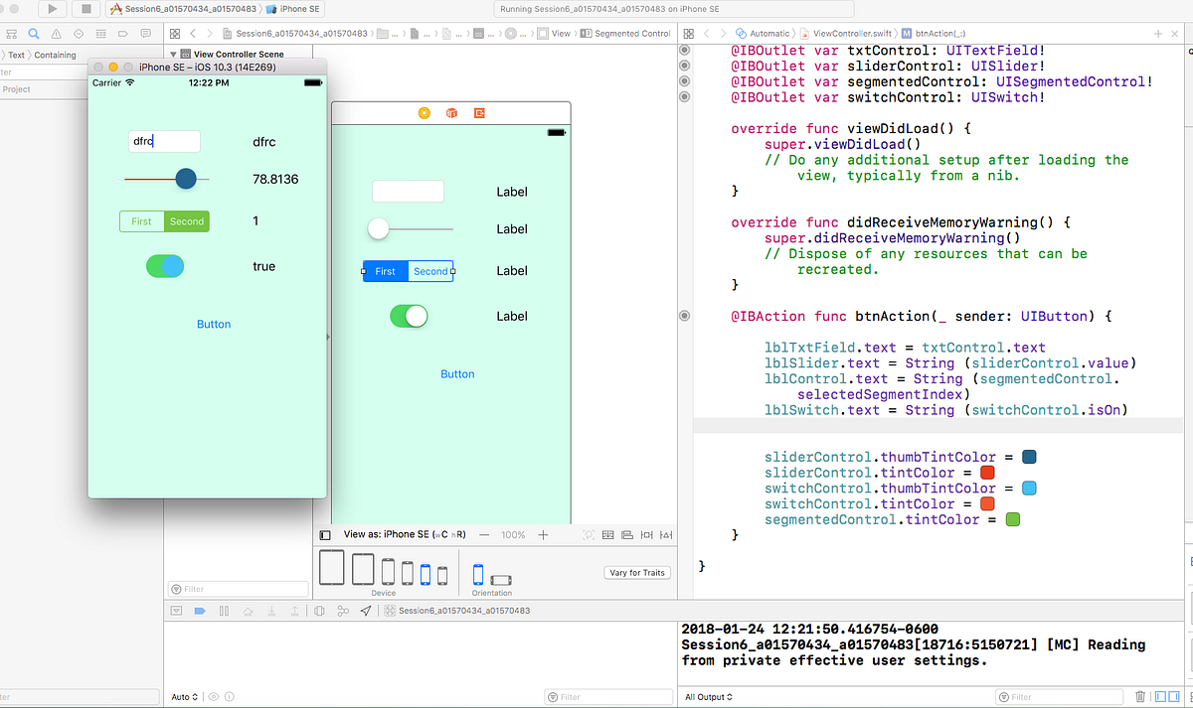Viewport: 1193px width, 708px height.
Task: Open the Auto variables view dropdown
Action: (x=185, y=697)
